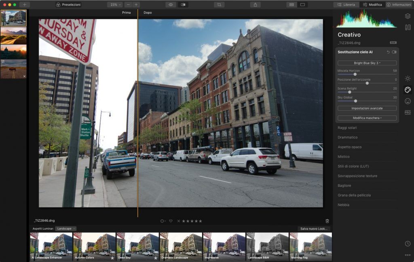
Task: Zoom out with the minus button
Action: coord(128,4)
